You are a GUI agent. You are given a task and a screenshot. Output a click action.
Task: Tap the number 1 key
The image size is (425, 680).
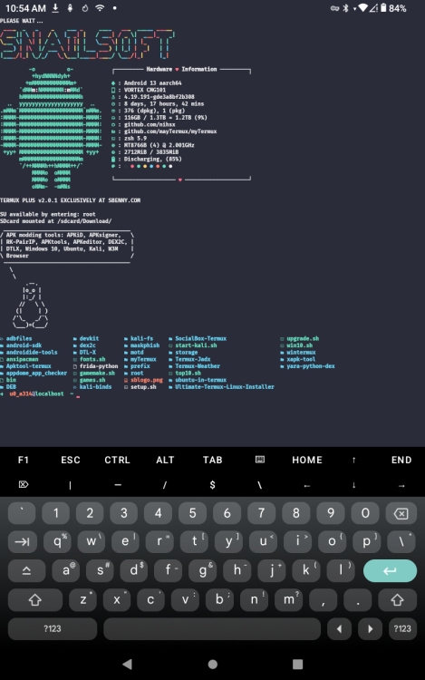coord(56,513)
